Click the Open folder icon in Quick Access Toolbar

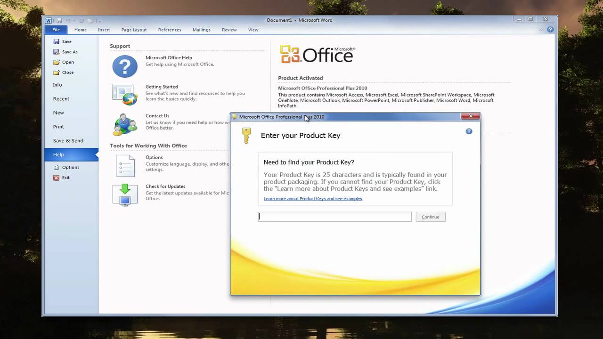90,20
